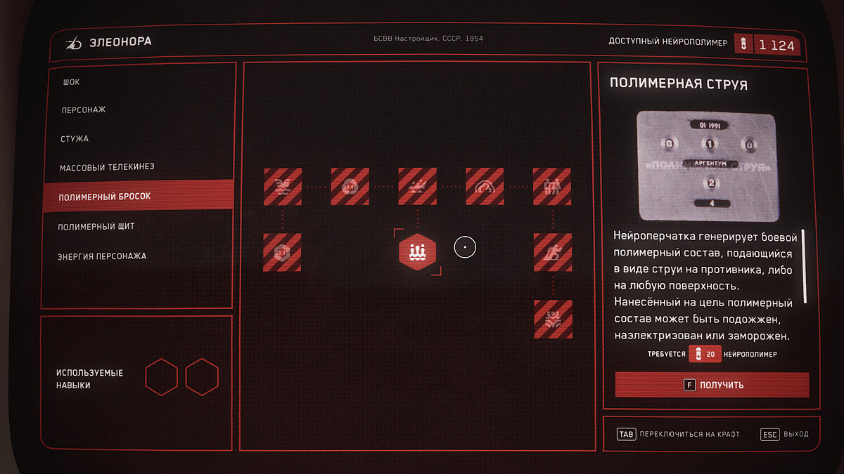The height and width of the screenshot is (474, 844).
Task: Click the ПОЛУЧИТЬ button to acquire skill
Action: click(x=712, y=385)
